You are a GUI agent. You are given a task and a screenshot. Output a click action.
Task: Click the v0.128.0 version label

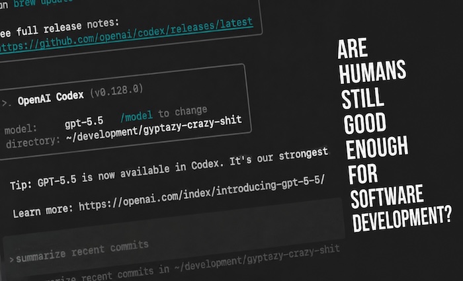click(116, 91)
